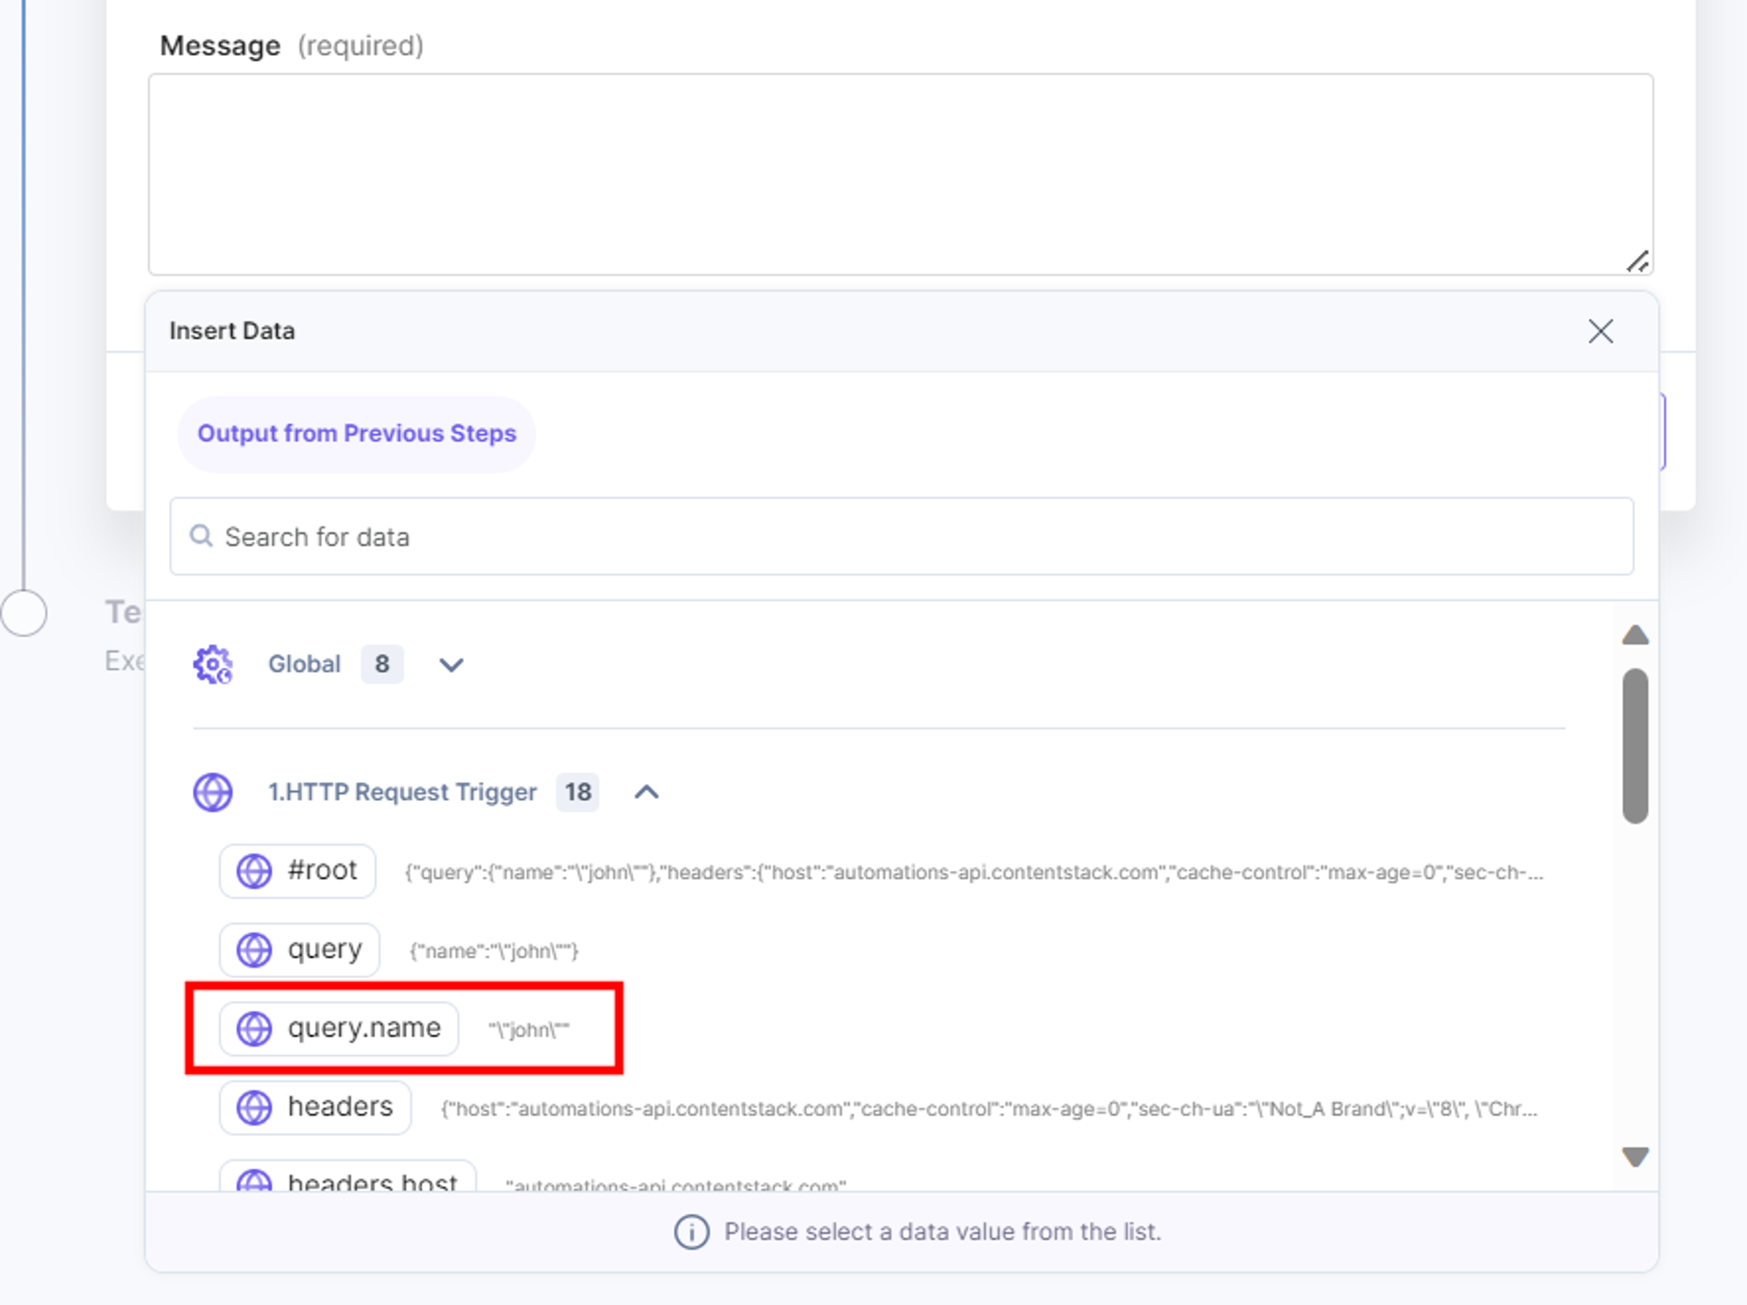Click the #root JSON preview text
This screenshot has height=1305, width=1747.
coord(974,872)
